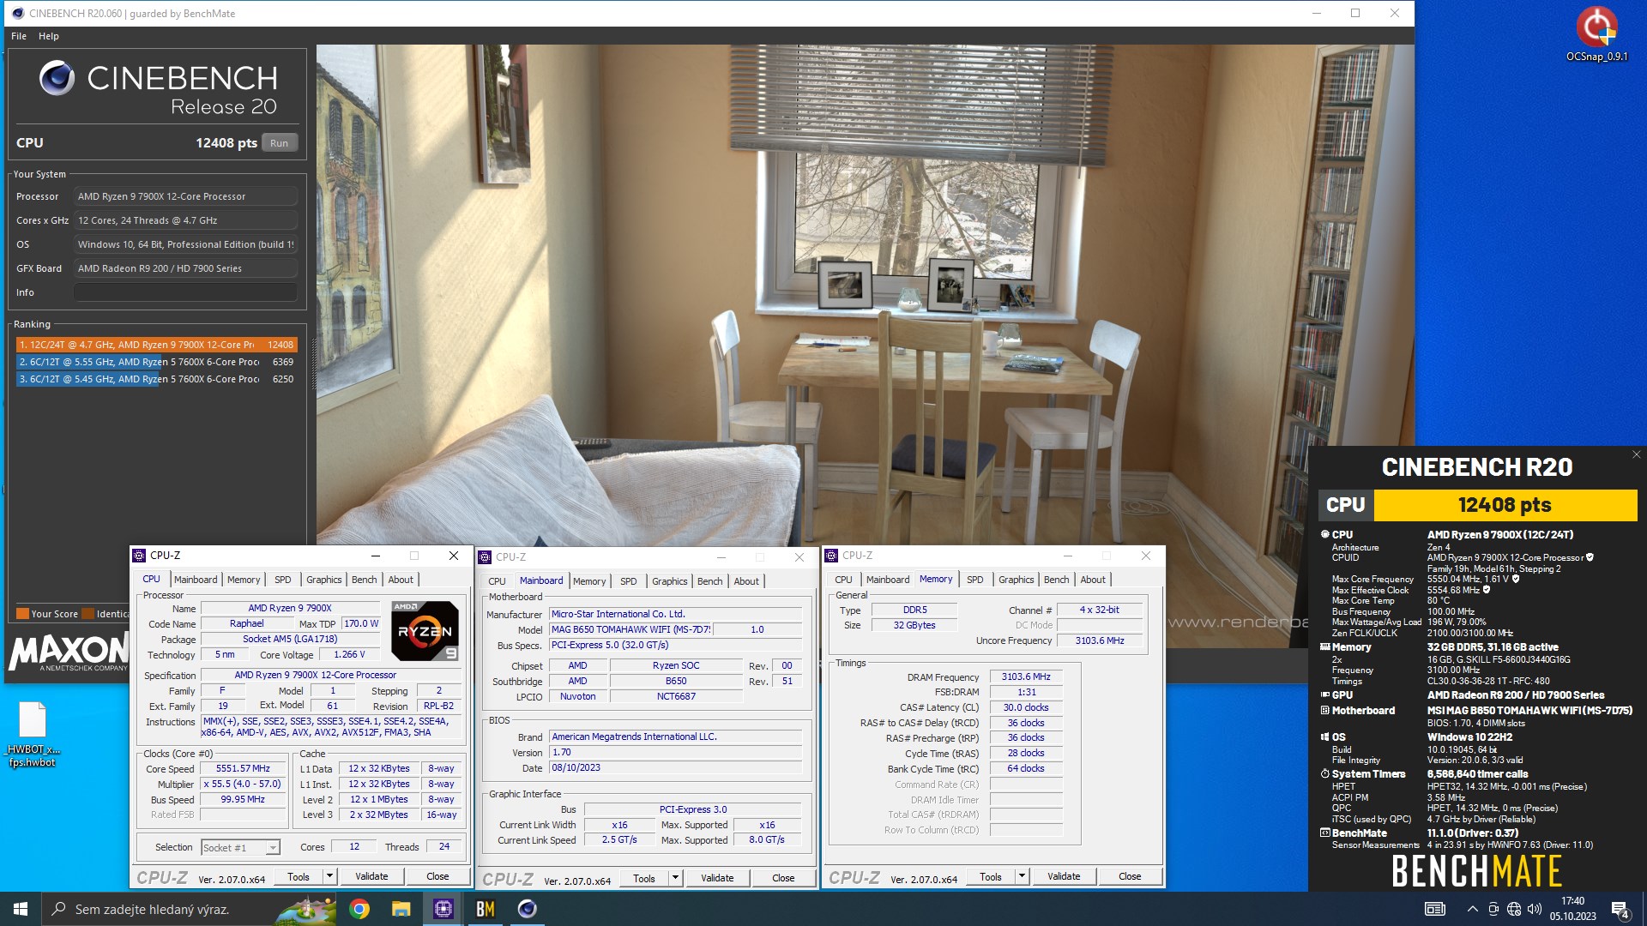Open the File menu in Cinebench

click(x=19, y=36)
